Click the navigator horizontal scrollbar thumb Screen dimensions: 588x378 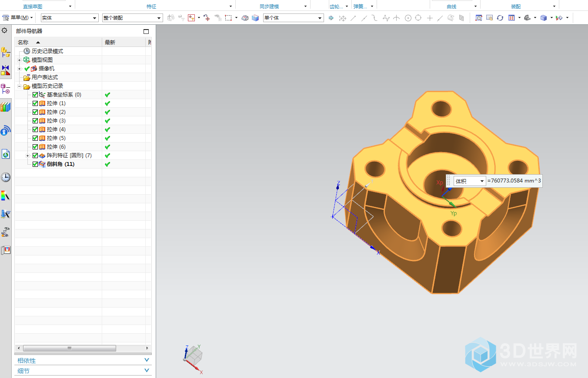point(70,348)
